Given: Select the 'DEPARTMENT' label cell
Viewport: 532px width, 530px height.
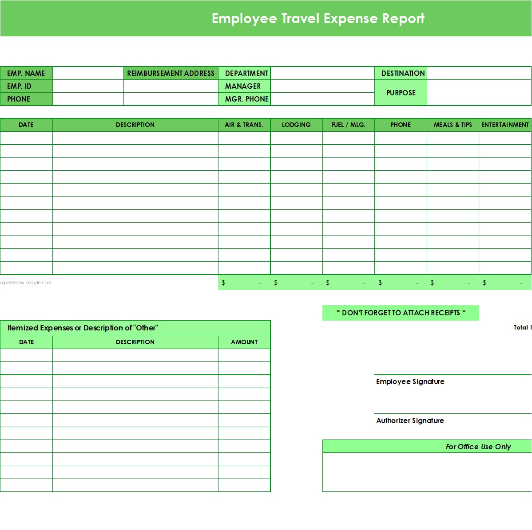Looking at the screenshot, I should click(244, 73).
